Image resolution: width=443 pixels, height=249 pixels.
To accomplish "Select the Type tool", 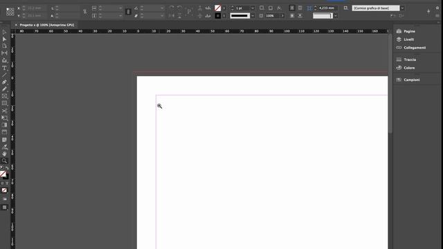I will click(4, 68).
